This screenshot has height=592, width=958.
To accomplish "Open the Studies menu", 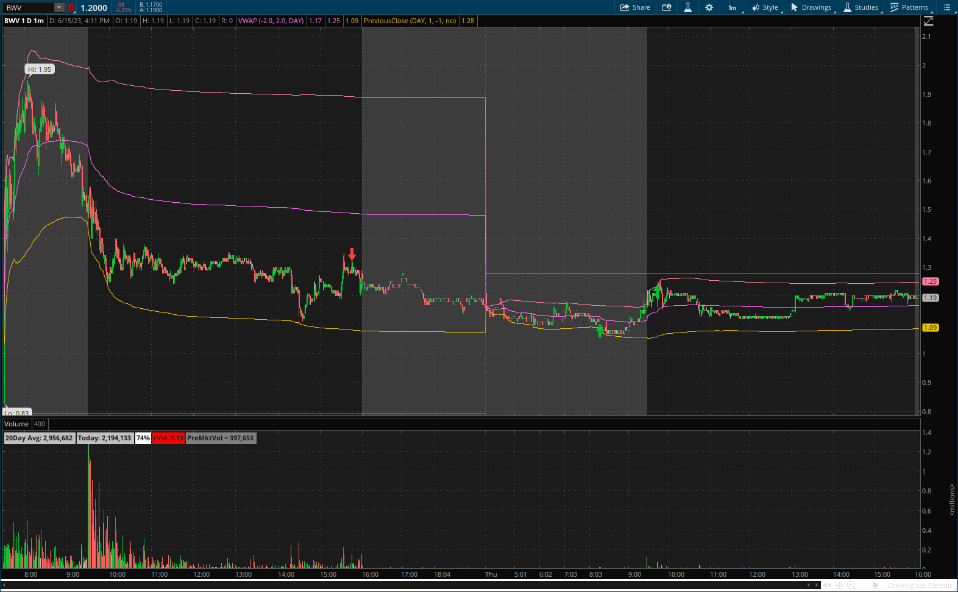I will tap(861, 7).
